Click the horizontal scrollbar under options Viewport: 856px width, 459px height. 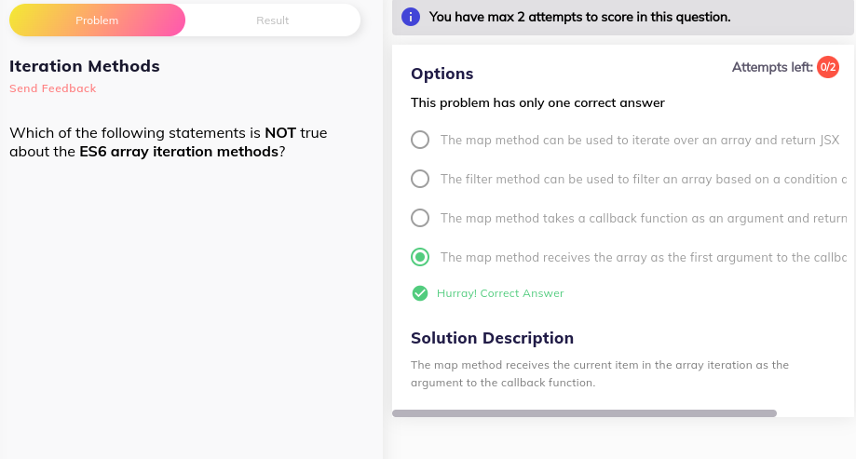pos(584,413)
